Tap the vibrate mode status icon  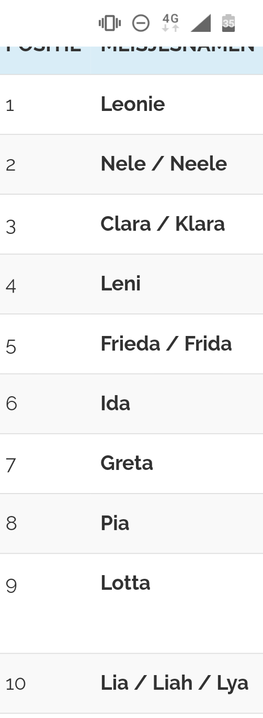(110, 23)
